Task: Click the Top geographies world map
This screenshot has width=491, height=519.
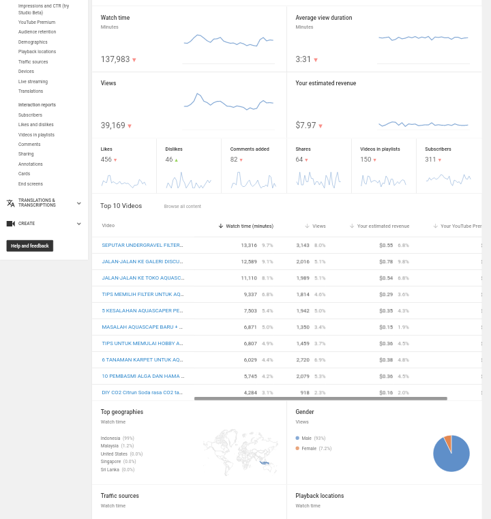Action: click(240, 450)
